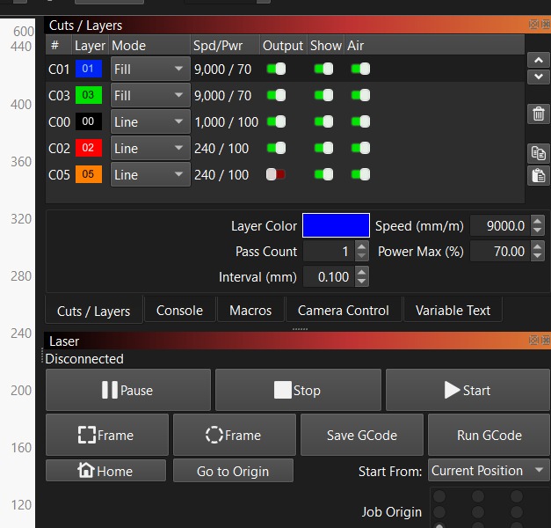Enable Output toggle for layer C05

276,175
